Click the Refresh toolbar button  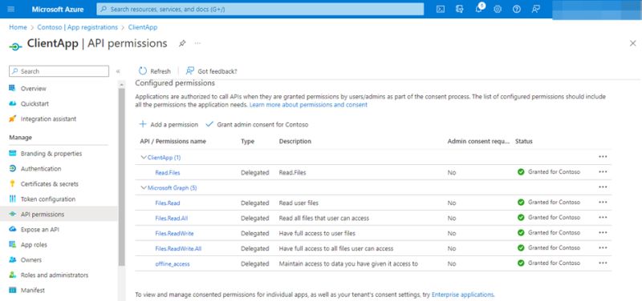coord(155,71)
